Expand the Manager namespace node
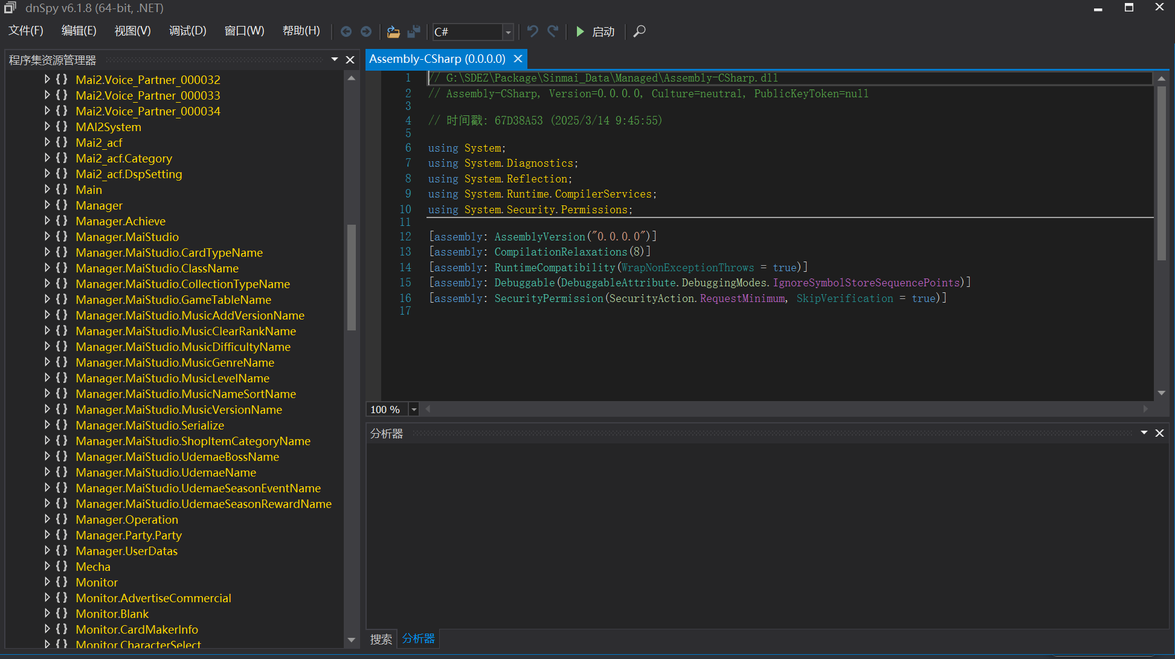The image size is (1175, 659). [x=47, y=205]
